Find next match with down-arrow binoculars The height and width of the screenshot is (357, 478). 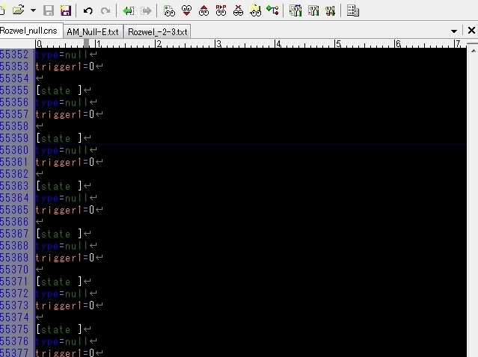coord(186,10)
